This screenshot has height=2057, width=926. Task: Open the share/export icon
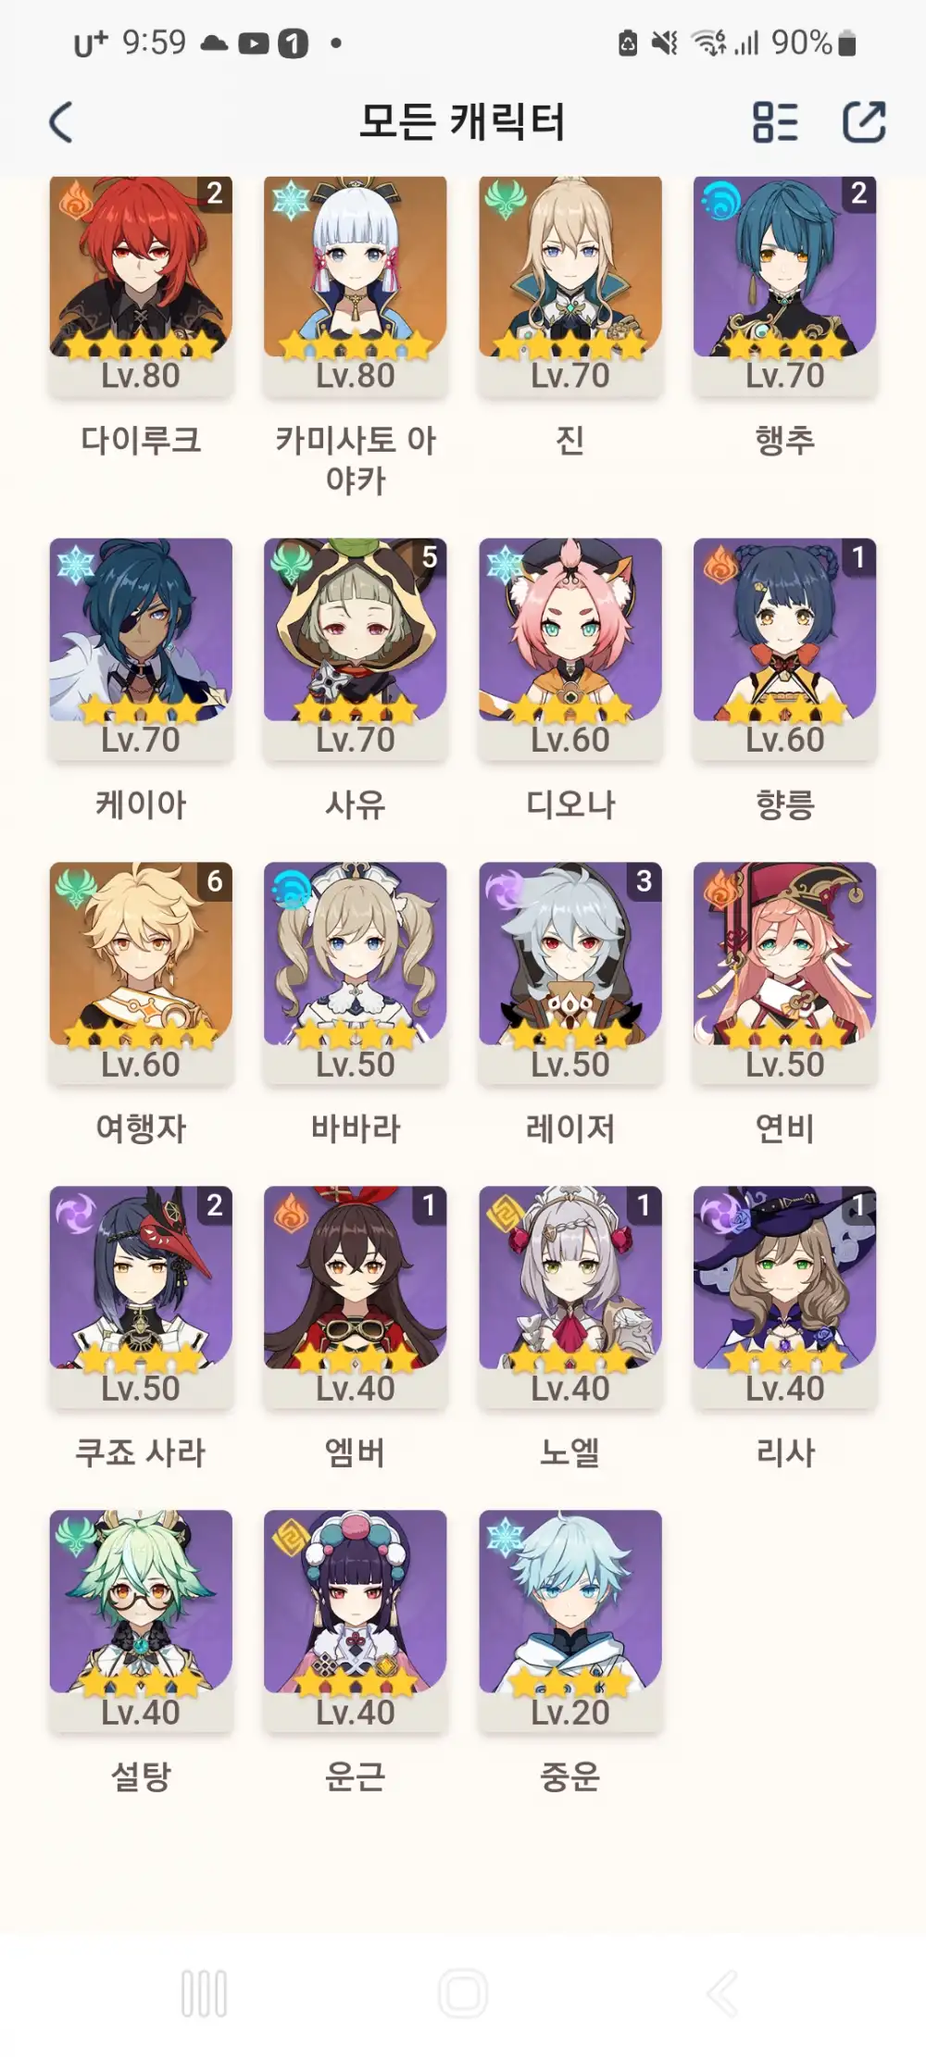(864, 122)
